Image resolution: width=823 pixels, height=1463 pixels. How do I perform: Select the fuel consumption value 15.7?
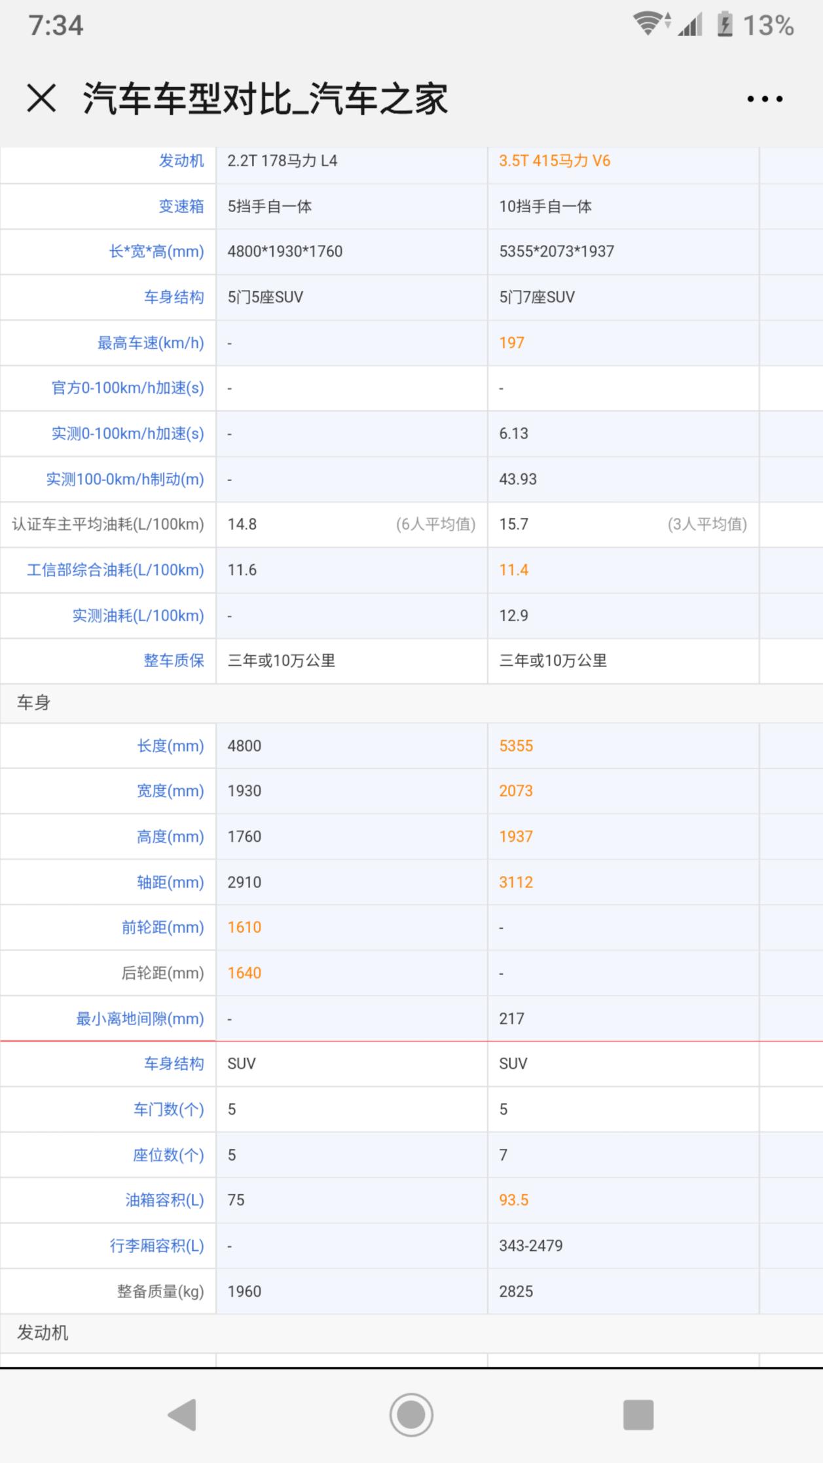(x=513, y=524)
